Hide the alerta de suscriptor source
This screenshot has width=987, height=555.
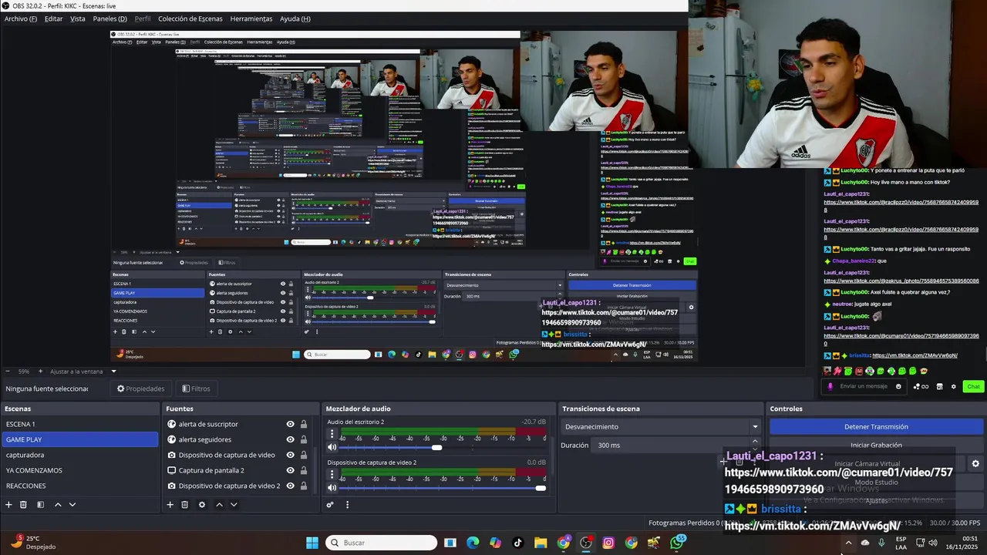point(291,424)
